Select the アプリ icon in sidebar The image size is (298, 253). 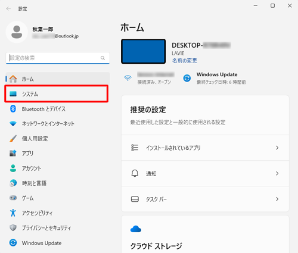[13, 153]
